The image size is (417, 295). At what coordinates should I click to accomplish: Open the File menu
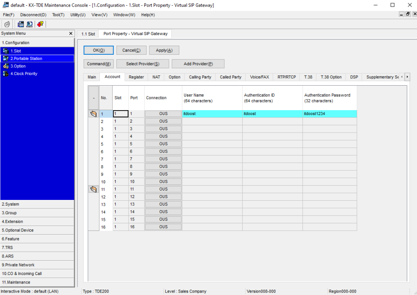pyautogui.click(x=9, y=15)
